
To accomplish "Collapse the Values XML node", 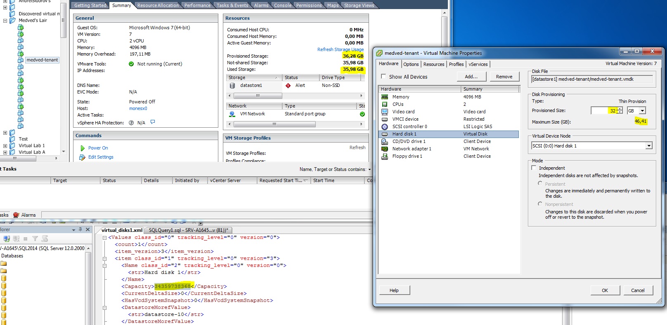I will tap(104, 238).
